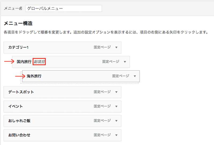This screenshot has height=145, width=214.
Task: Click 固定ページ label on the 海外旅行 row
Action: pos(120,76)
